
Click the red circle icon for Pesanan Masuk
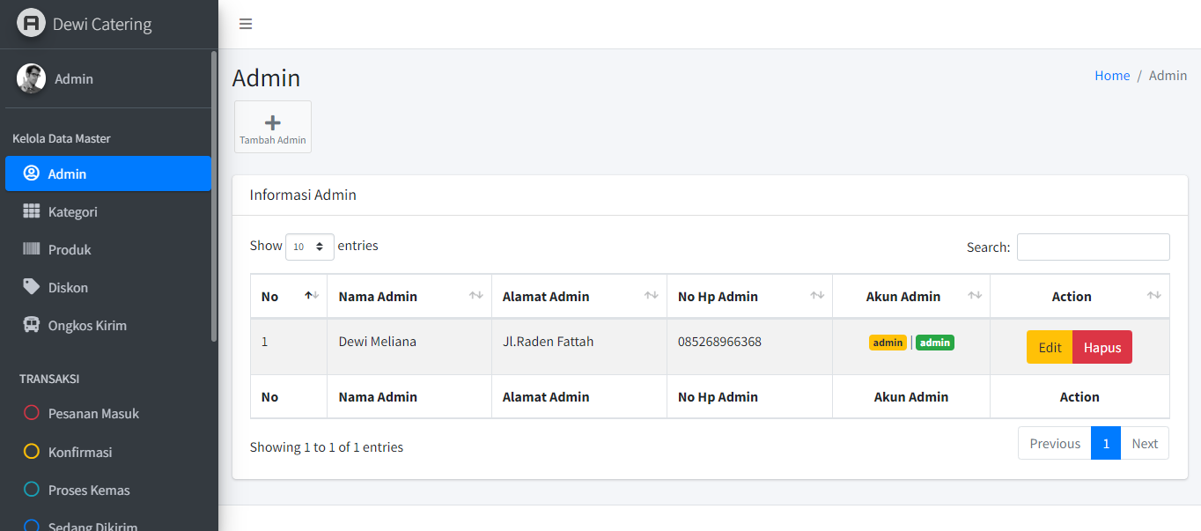pos(32,413)
